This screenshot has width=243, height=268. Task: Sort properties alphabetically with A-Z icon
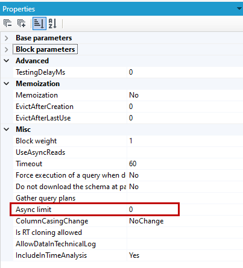coord(53,23)
